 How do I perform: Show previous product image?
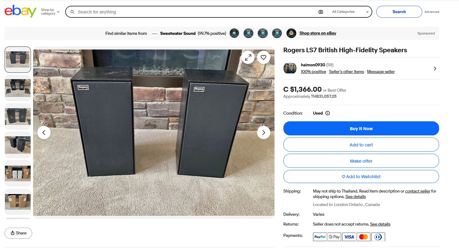click(44, 133)
